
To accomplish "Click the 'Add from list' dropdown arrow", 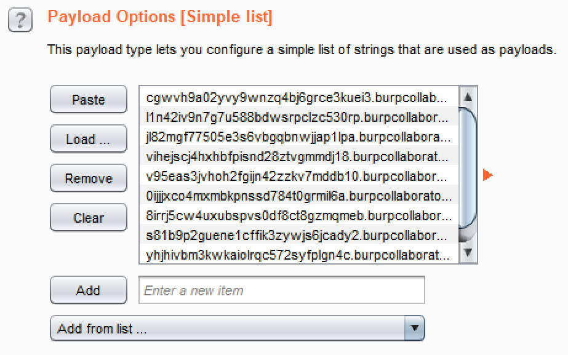I will pos(415,329).
